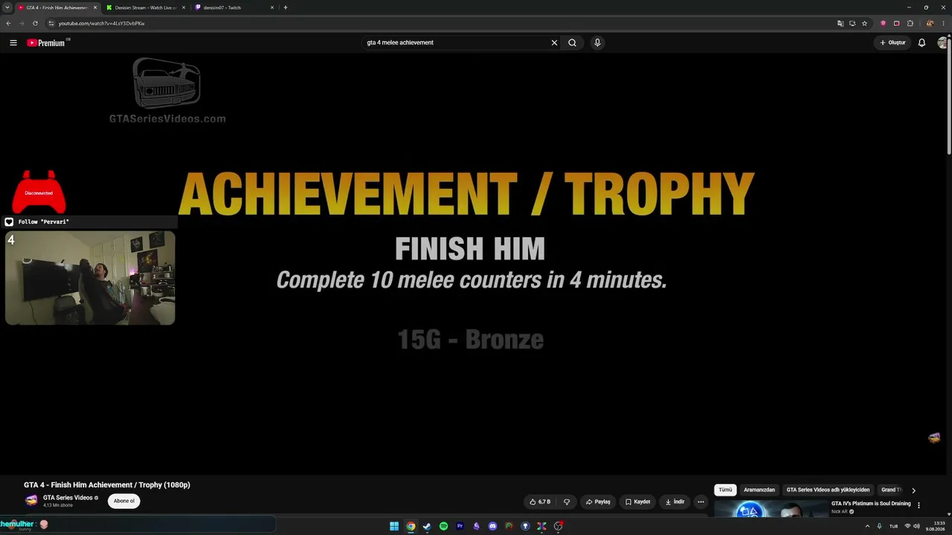Download the video with İndir
The image size is (952, 535).
[x=675, y=502]
